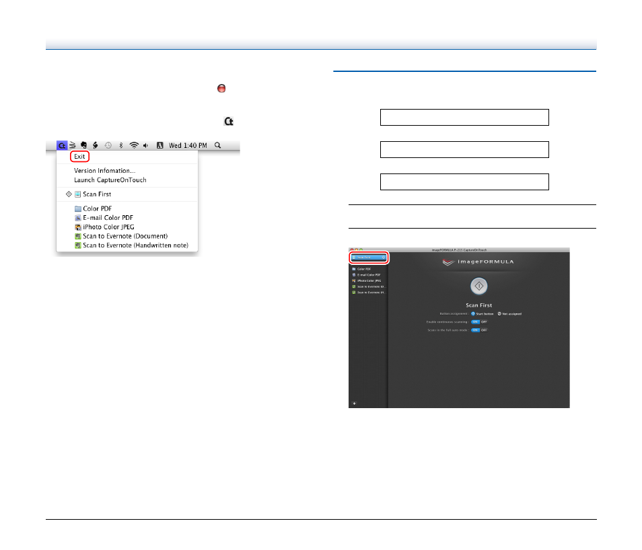
Task: Select Color PDF in the app window sidebar
Action: [361, 269]
